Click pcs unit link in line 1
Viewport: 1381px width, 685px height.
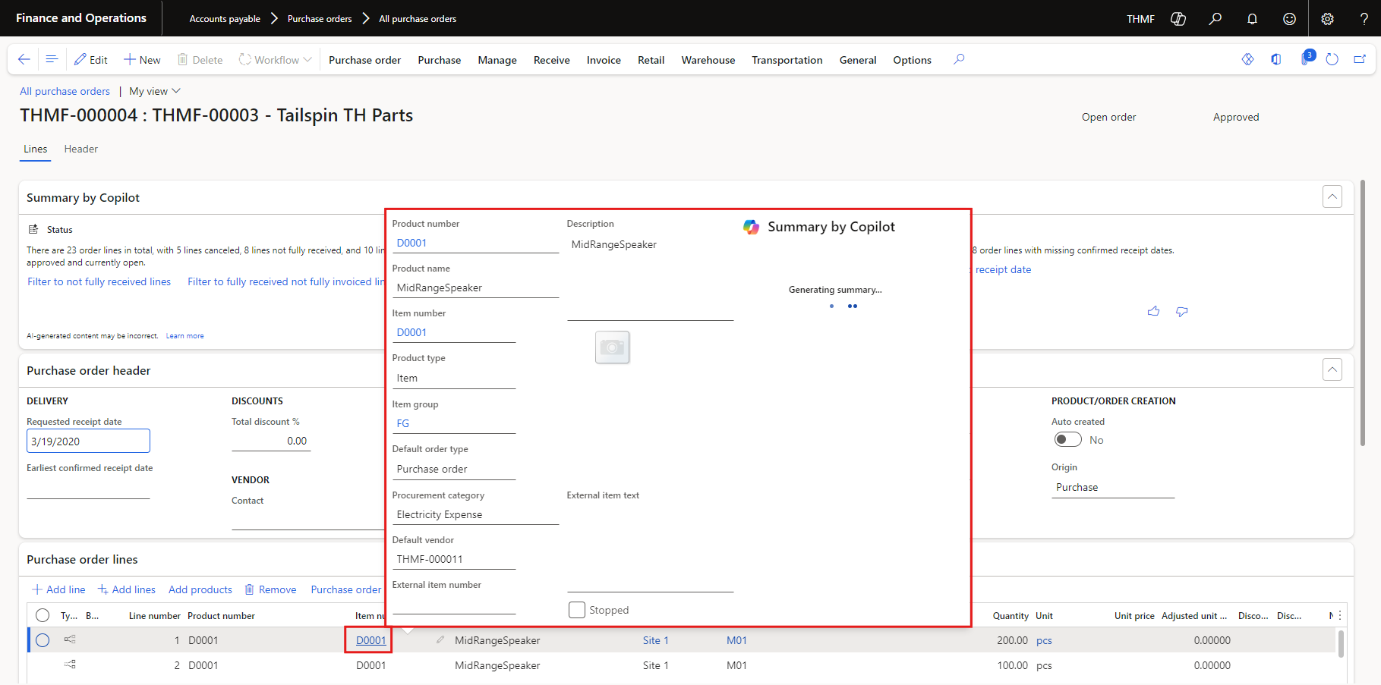(1044, 640)
